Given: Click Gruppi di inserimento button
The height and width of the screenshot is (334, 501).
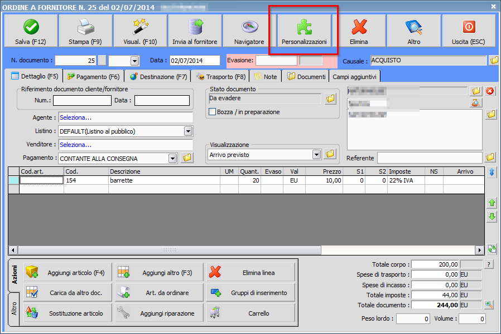Looking at the screenshot, I should tap(250, 293).
